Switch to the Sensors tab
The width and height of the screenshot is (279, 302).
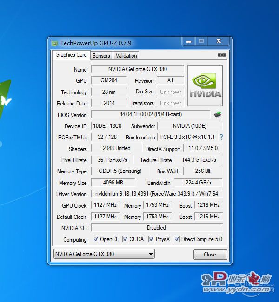click(101, 56)
